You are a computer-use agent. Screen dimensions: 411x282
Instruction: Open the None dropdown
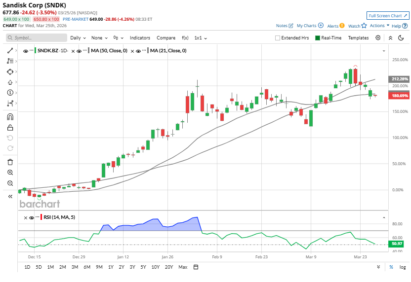[x=99, y=38]
